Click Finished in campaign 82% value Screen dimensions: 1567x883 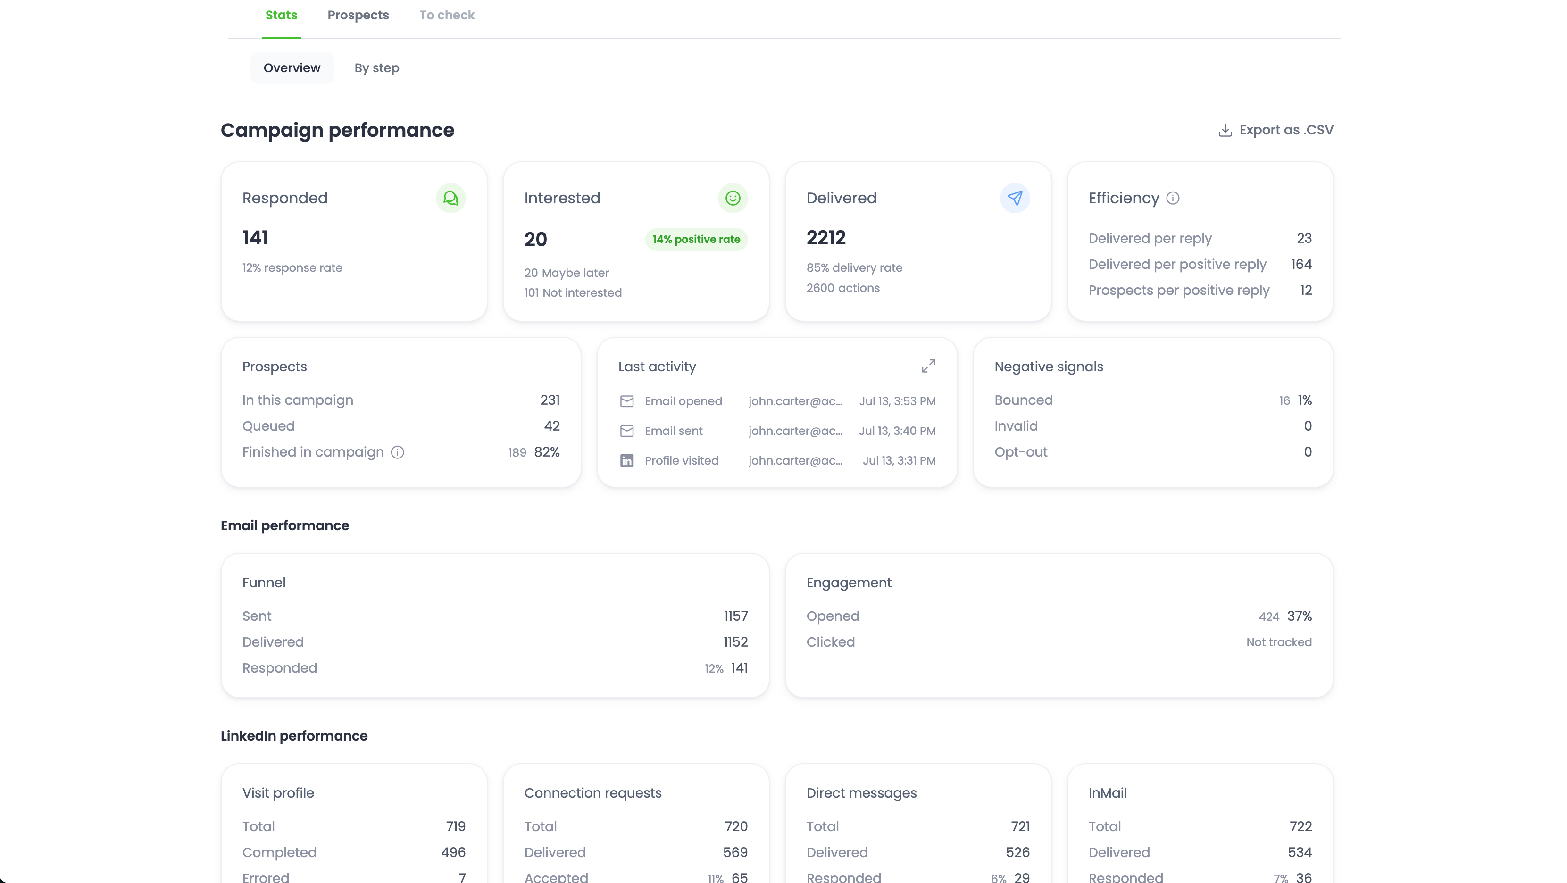click(547, 452)
